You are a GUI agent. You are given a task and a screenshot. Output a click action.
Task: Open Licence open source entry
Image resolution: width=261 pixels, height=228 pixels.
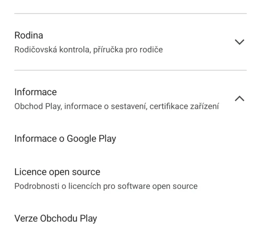(57, 173)
